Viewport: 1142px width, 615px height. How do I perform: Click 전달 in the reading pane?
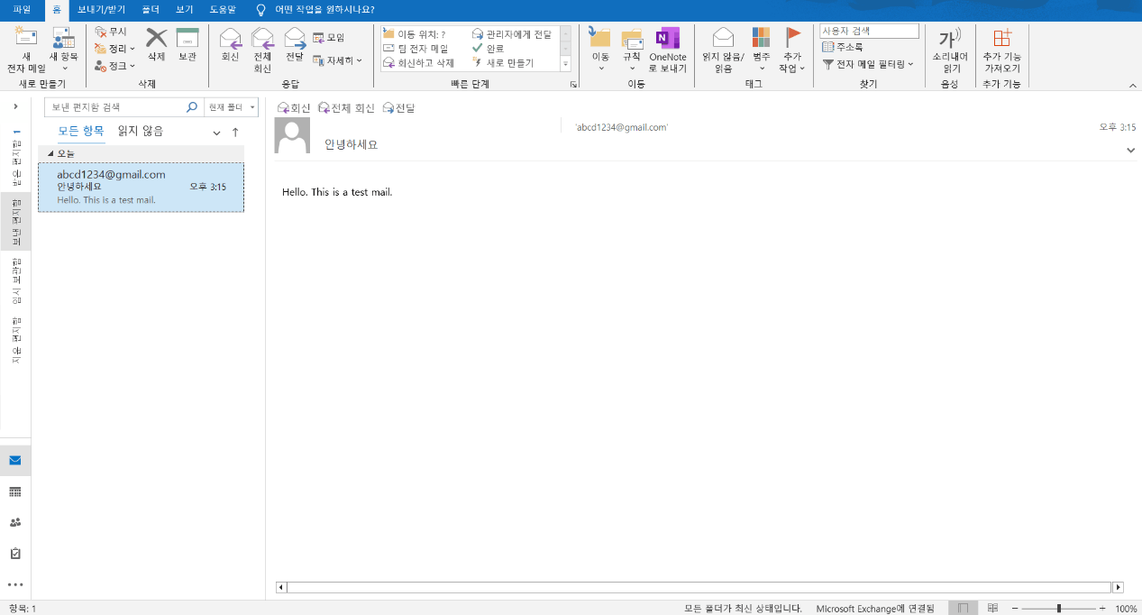coord(398,108)
